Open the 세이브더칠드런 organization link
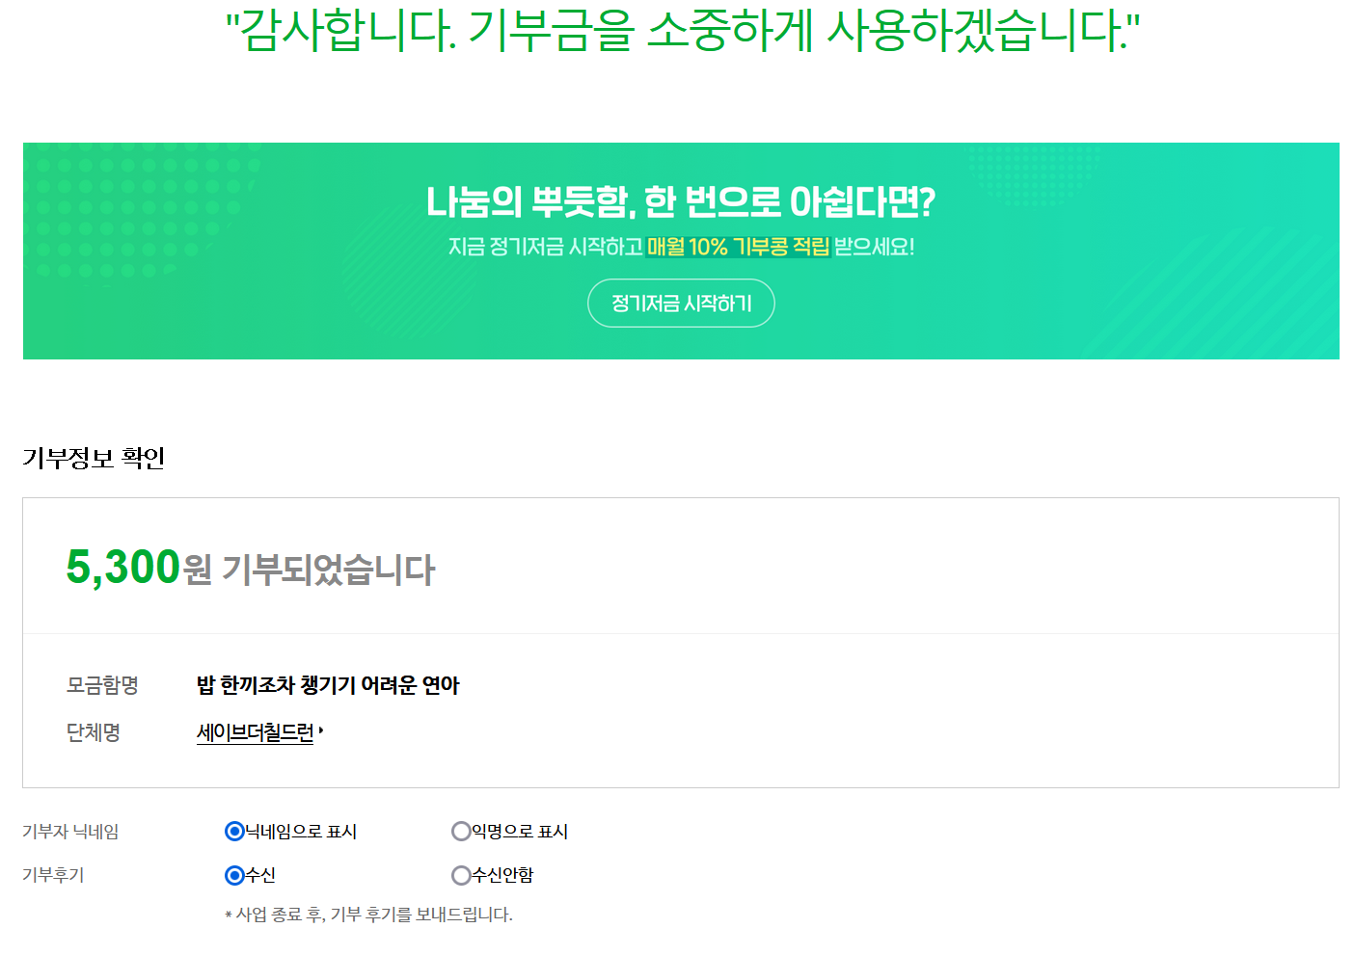This screenshot has height=955, width=1355. point(256,732)
